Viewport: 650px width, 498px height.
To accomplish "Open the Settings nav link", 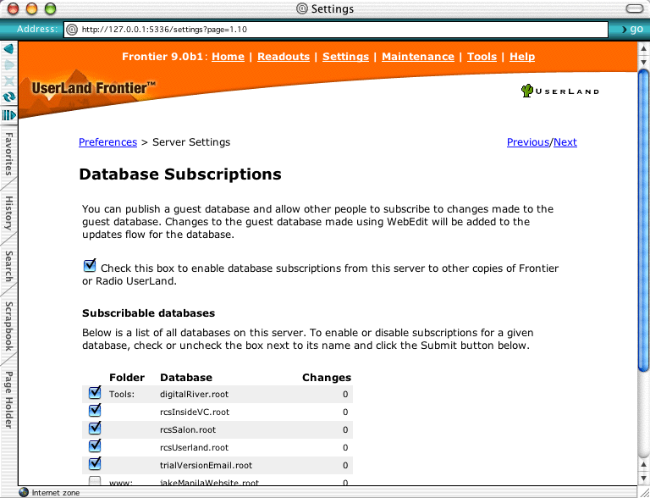I will click(345, 57).
